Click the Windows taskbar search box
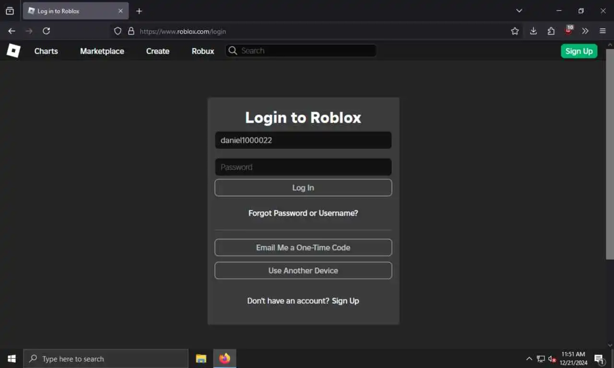Viewport: 614px width, 368px height. click(x=106, y=358)
